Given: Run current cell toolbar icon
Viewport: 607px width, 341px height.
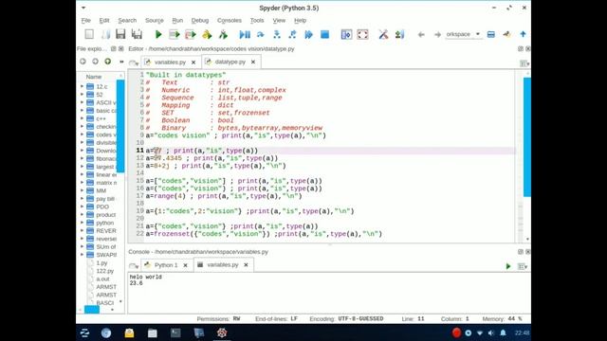Looking at the screenshot, I should tap(175, 34).
